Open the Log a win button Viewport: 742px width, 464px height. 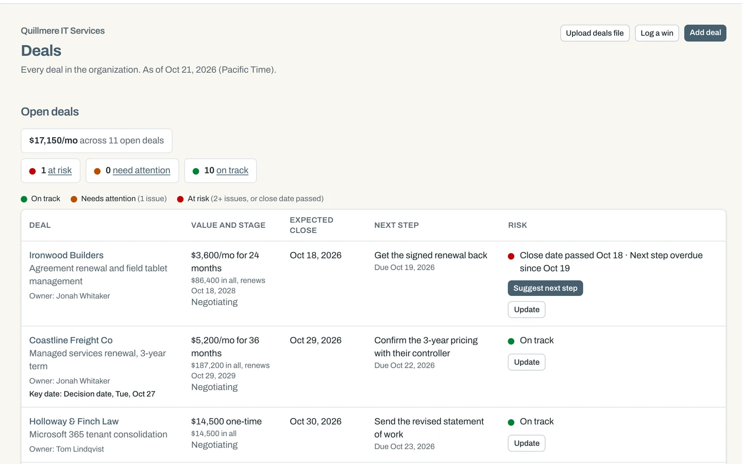tap(656, 33)
